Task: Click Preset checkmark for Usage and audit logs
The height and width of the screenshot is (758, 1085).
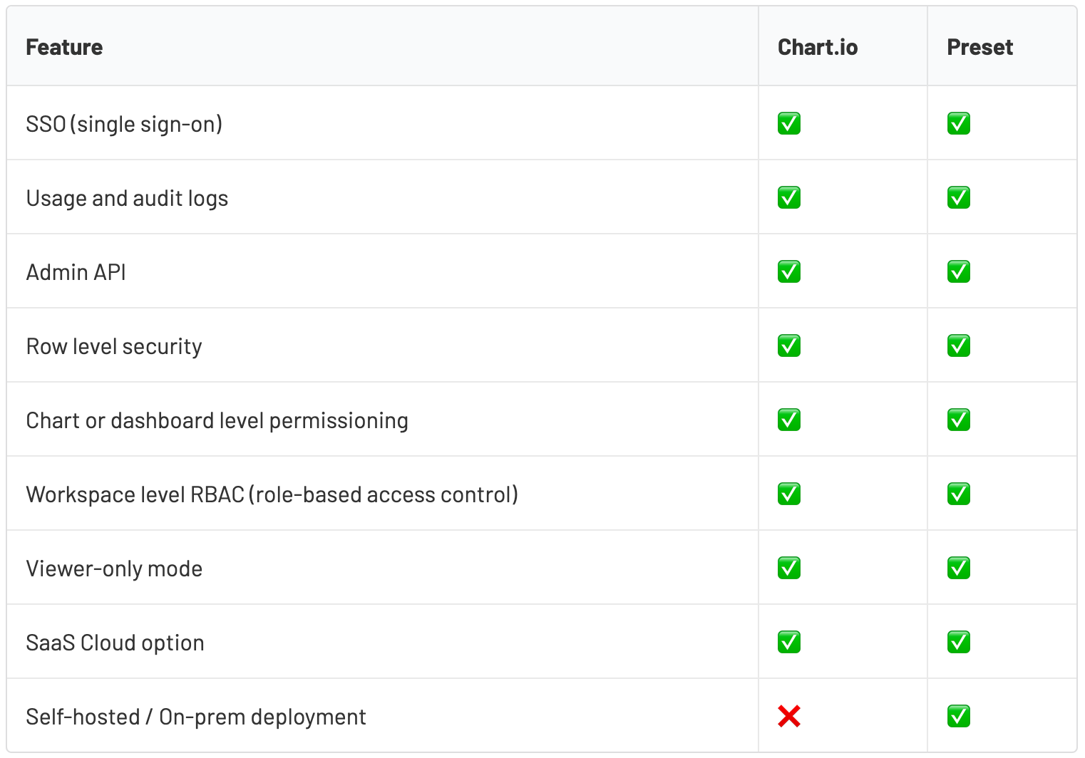Action: click(x=959, y=197)
